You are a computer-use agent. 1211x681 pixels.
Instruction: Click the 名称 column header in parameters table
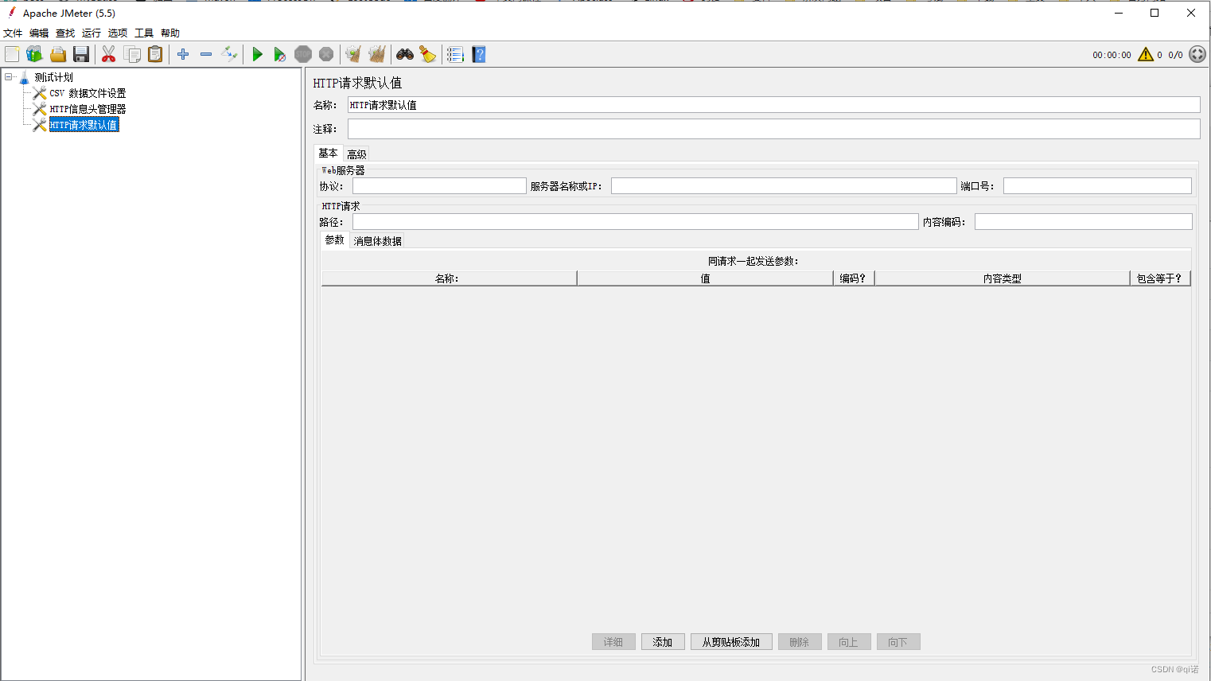click(x=449, y=278)
